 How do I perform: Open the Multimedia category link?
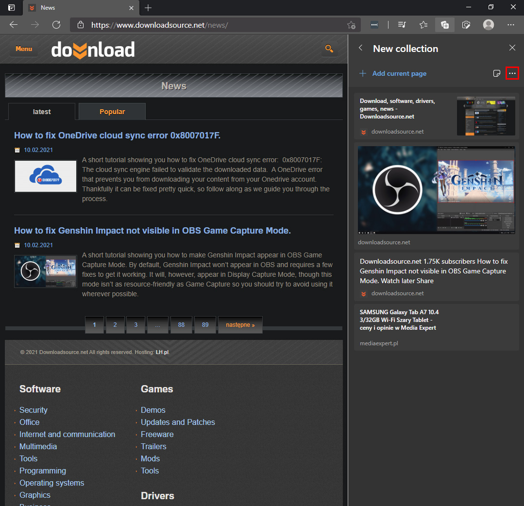(x=38, y=446)
